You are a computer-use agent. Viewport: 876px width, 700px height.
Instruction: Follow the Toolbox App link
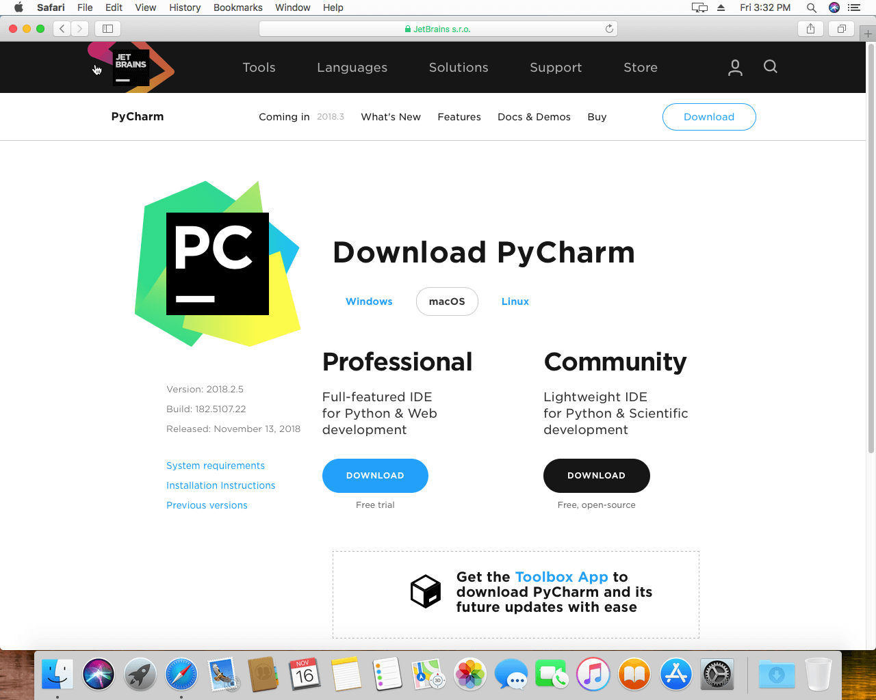coord(561,577)
